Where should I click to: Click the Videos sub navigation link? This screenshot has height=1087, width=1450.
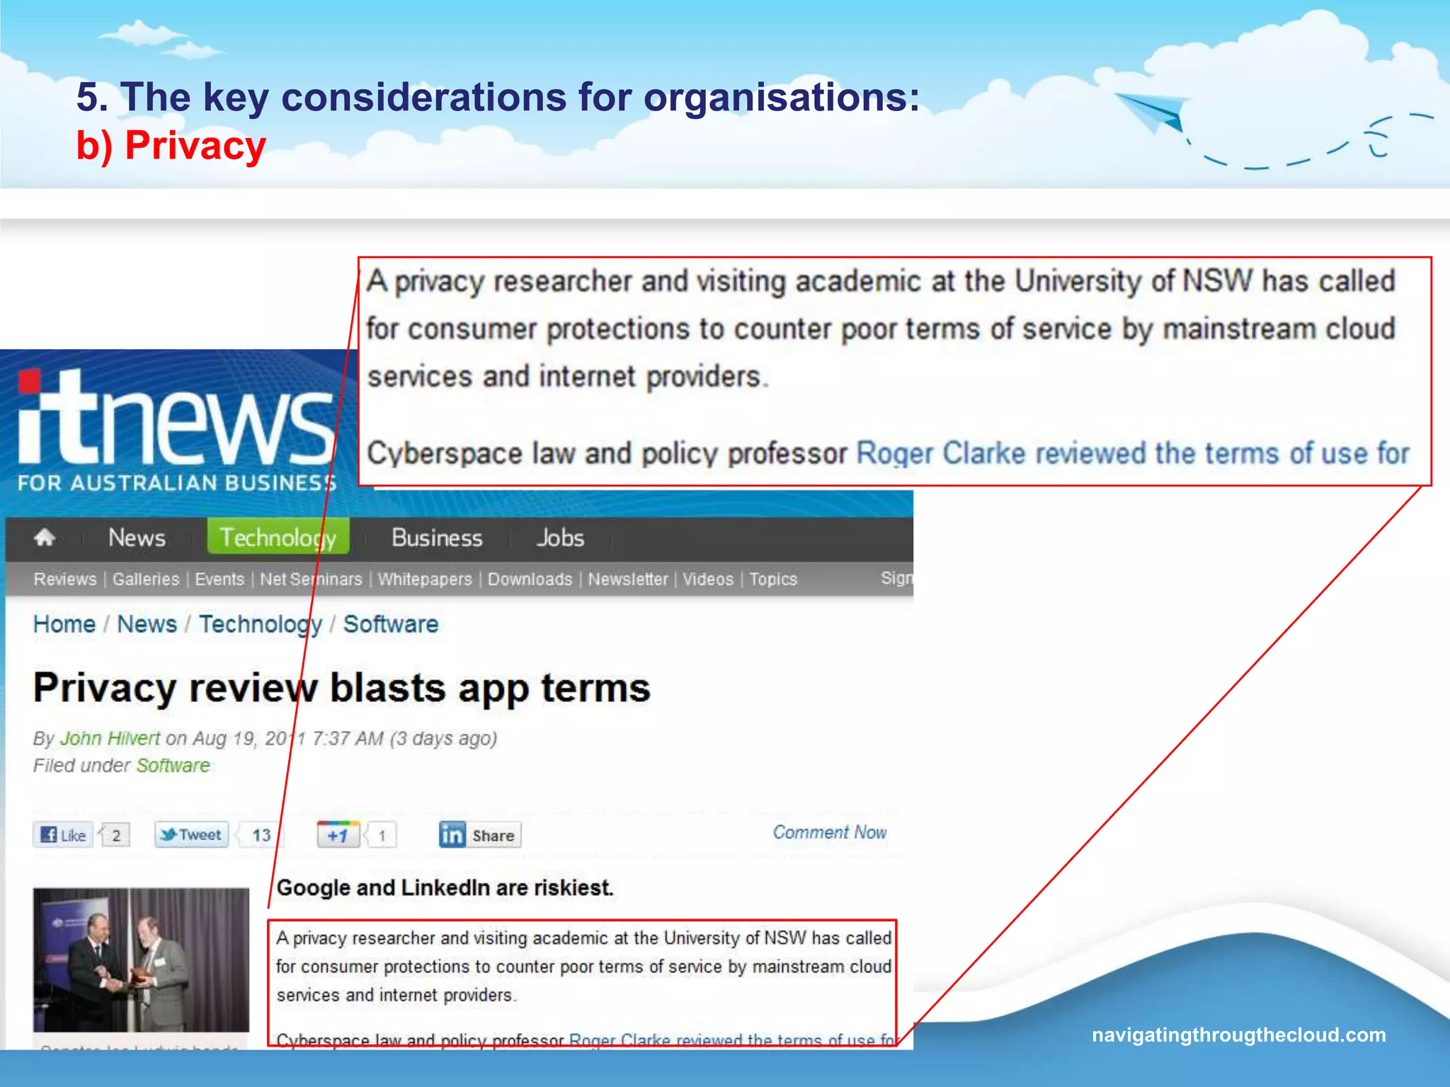tap(708, 580)
